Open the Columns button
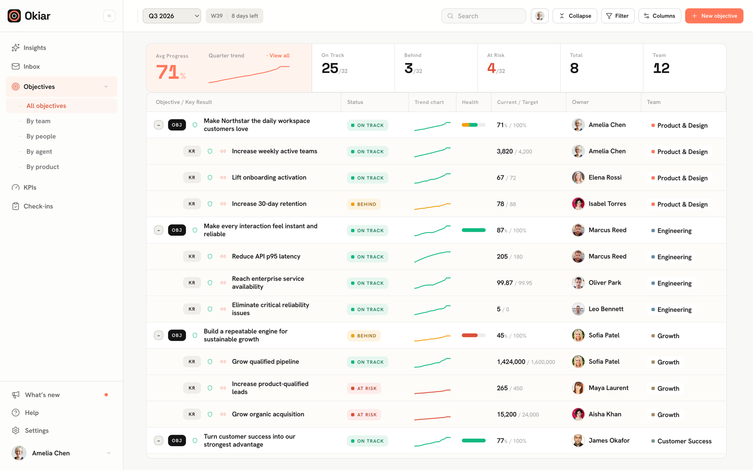The width and height of the screenshot is (753, 470). pyautogui.click(x=659, y=16)
